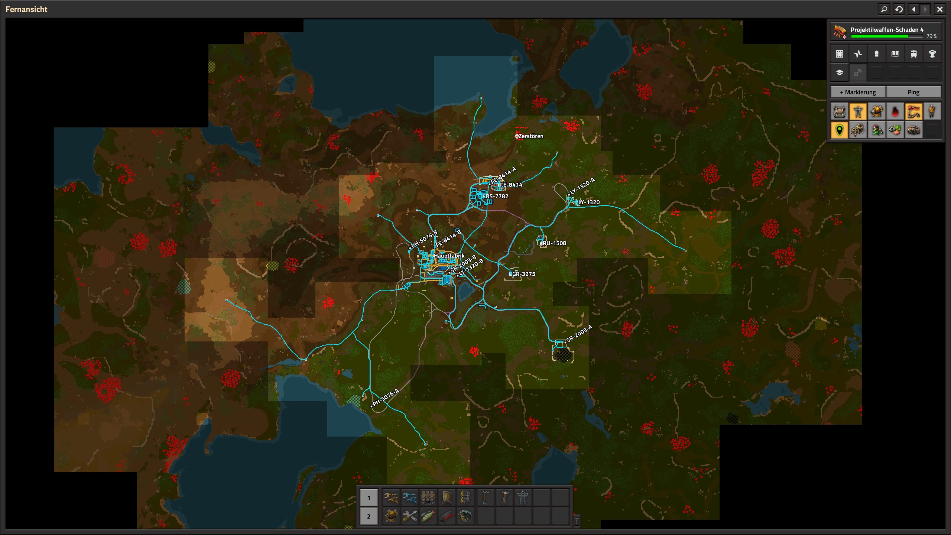Click the PH-5076-B map marker
The image size is (951, 535).
click(x=424, y=239)
